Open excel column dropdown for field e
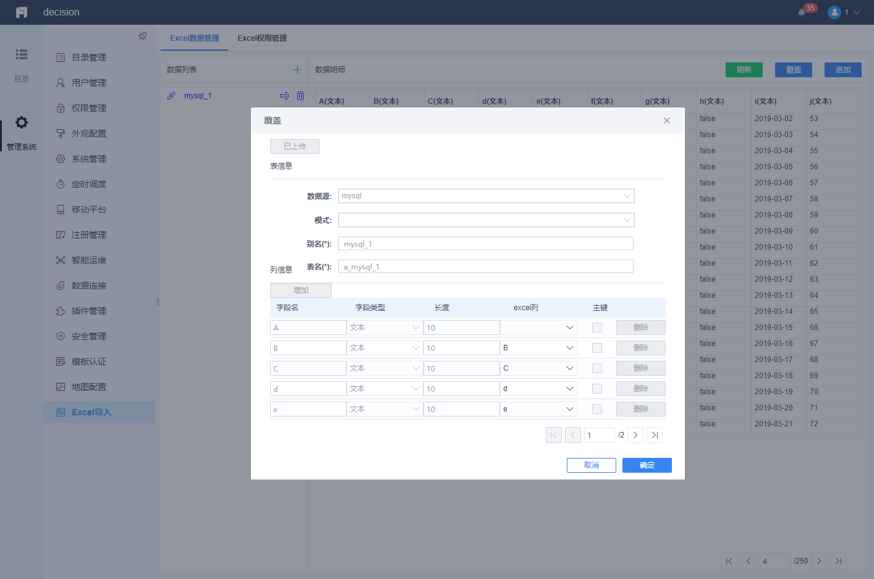This screenshot has height=579, width=874. pos(538,409)
